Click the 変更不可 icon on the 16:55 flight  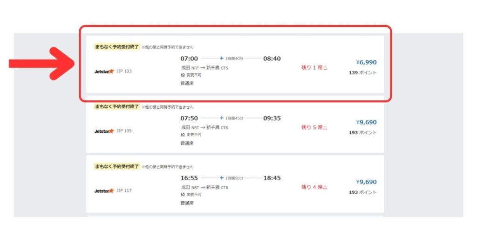click(183, 195)
